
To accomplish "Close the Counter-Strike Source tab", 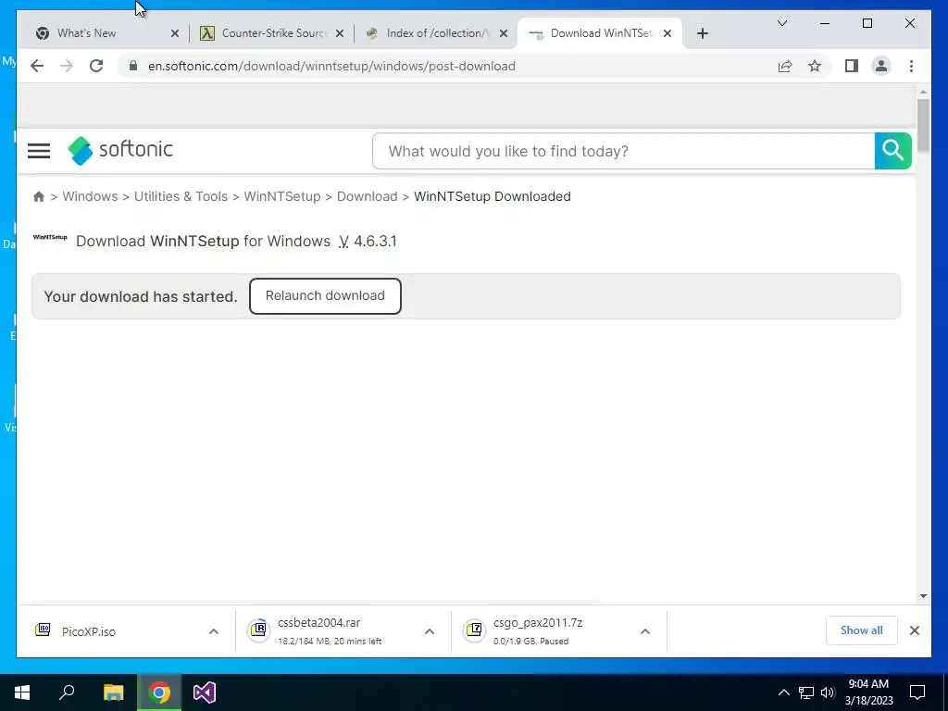I will (340, 33).
